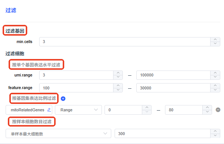Click the mito range lower bound field

123,110
